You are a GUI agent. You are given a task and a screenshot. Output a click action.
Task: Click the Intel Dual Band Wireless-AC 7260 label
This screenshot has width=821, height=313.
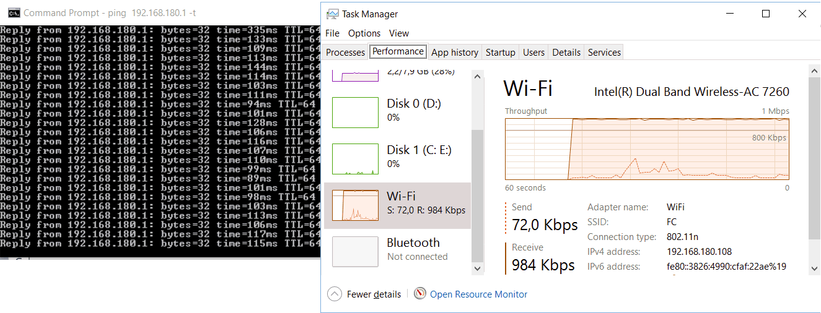point(691,92)
